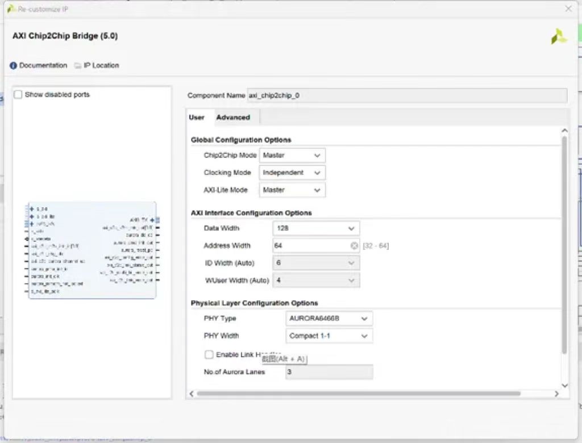Click the down arrow of vertical scrollbar
582x443 pixels.
click(x=564, y=385)
